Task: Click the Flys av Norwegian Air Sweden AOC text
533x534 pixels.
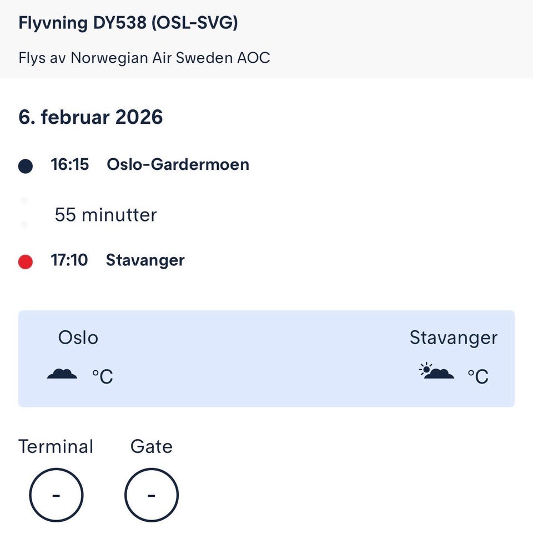Action: pos(144,58)
